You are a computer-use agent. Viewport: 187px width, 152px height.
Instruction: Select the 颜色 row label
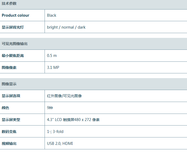5,108
